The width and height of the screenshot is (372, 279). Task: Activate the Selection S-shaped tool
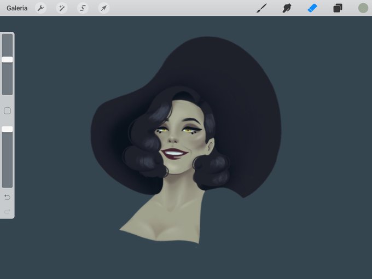click(83, 8)
